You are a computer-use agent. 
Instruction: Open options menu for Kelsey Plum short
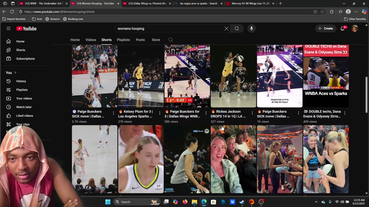pyautogui.click(x=159, y=113)
